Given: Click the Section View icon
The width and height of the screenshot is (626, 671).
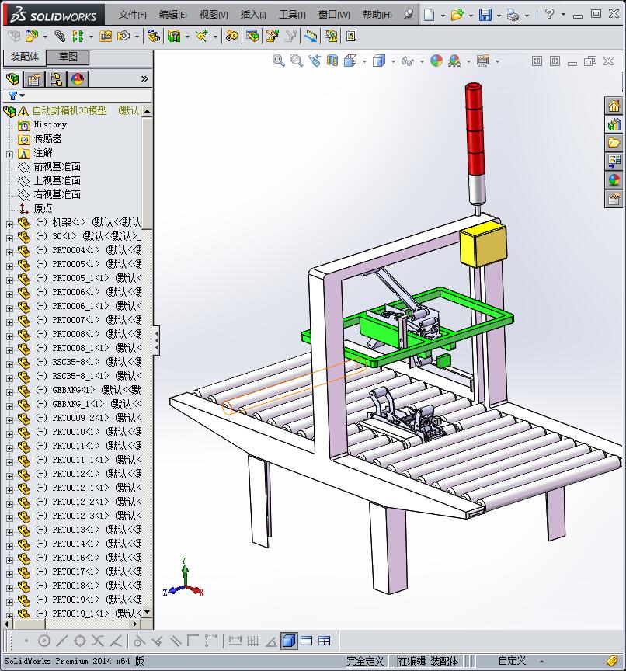Looking at the screenshot, I should [x=332, y=61].
